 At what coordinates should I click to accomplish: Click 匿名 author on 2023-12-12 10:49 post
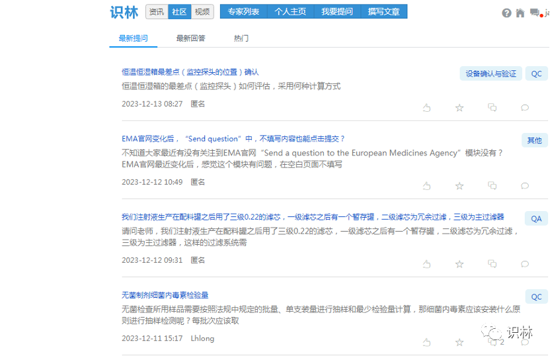198,182
